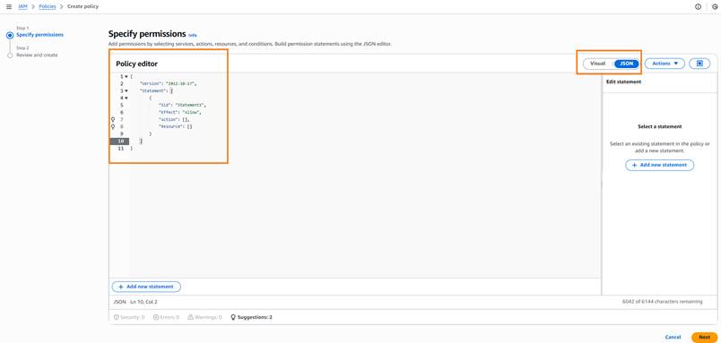
Task: Open the hamburger navigation menu
Action: click(9, 7)
